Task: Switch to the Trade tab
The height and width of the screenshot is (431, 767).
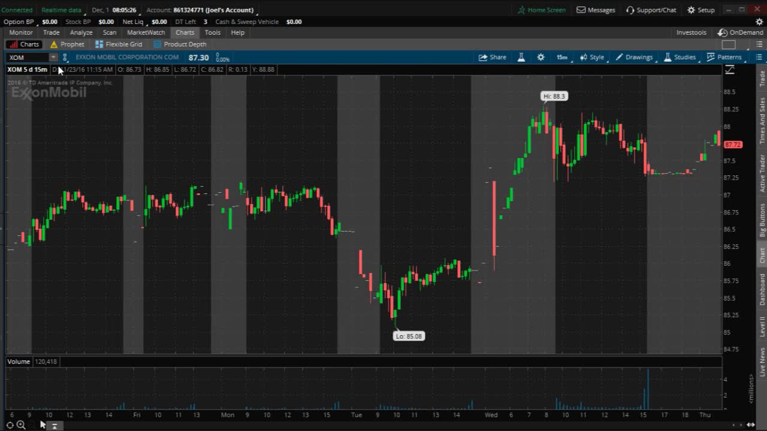Action: click(x=52, y=32)
